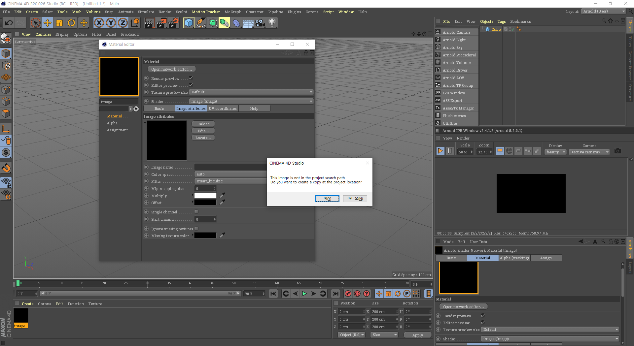Screen dimensions: 634x346
Task: Click Render View clapperboard icon
Action: tap(149, 23)
